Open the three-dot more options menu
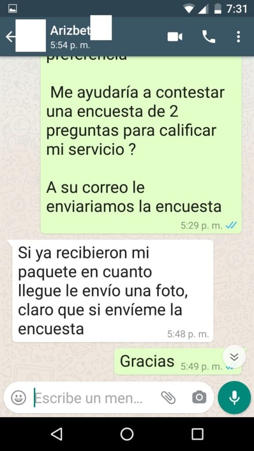The image size is (254, 451). point(238,37)
